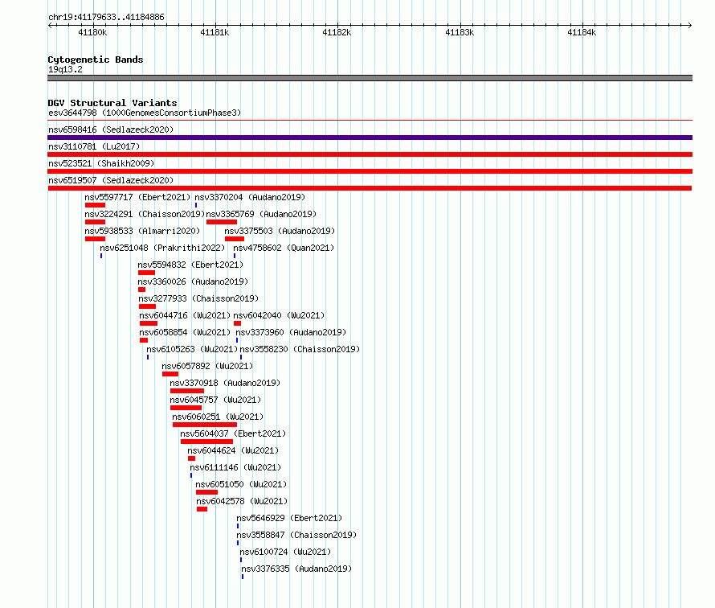The image size is (715, 608).
Task: Select nsv3558847 (Chaisson2019) variant
Action: click(296, 535)
